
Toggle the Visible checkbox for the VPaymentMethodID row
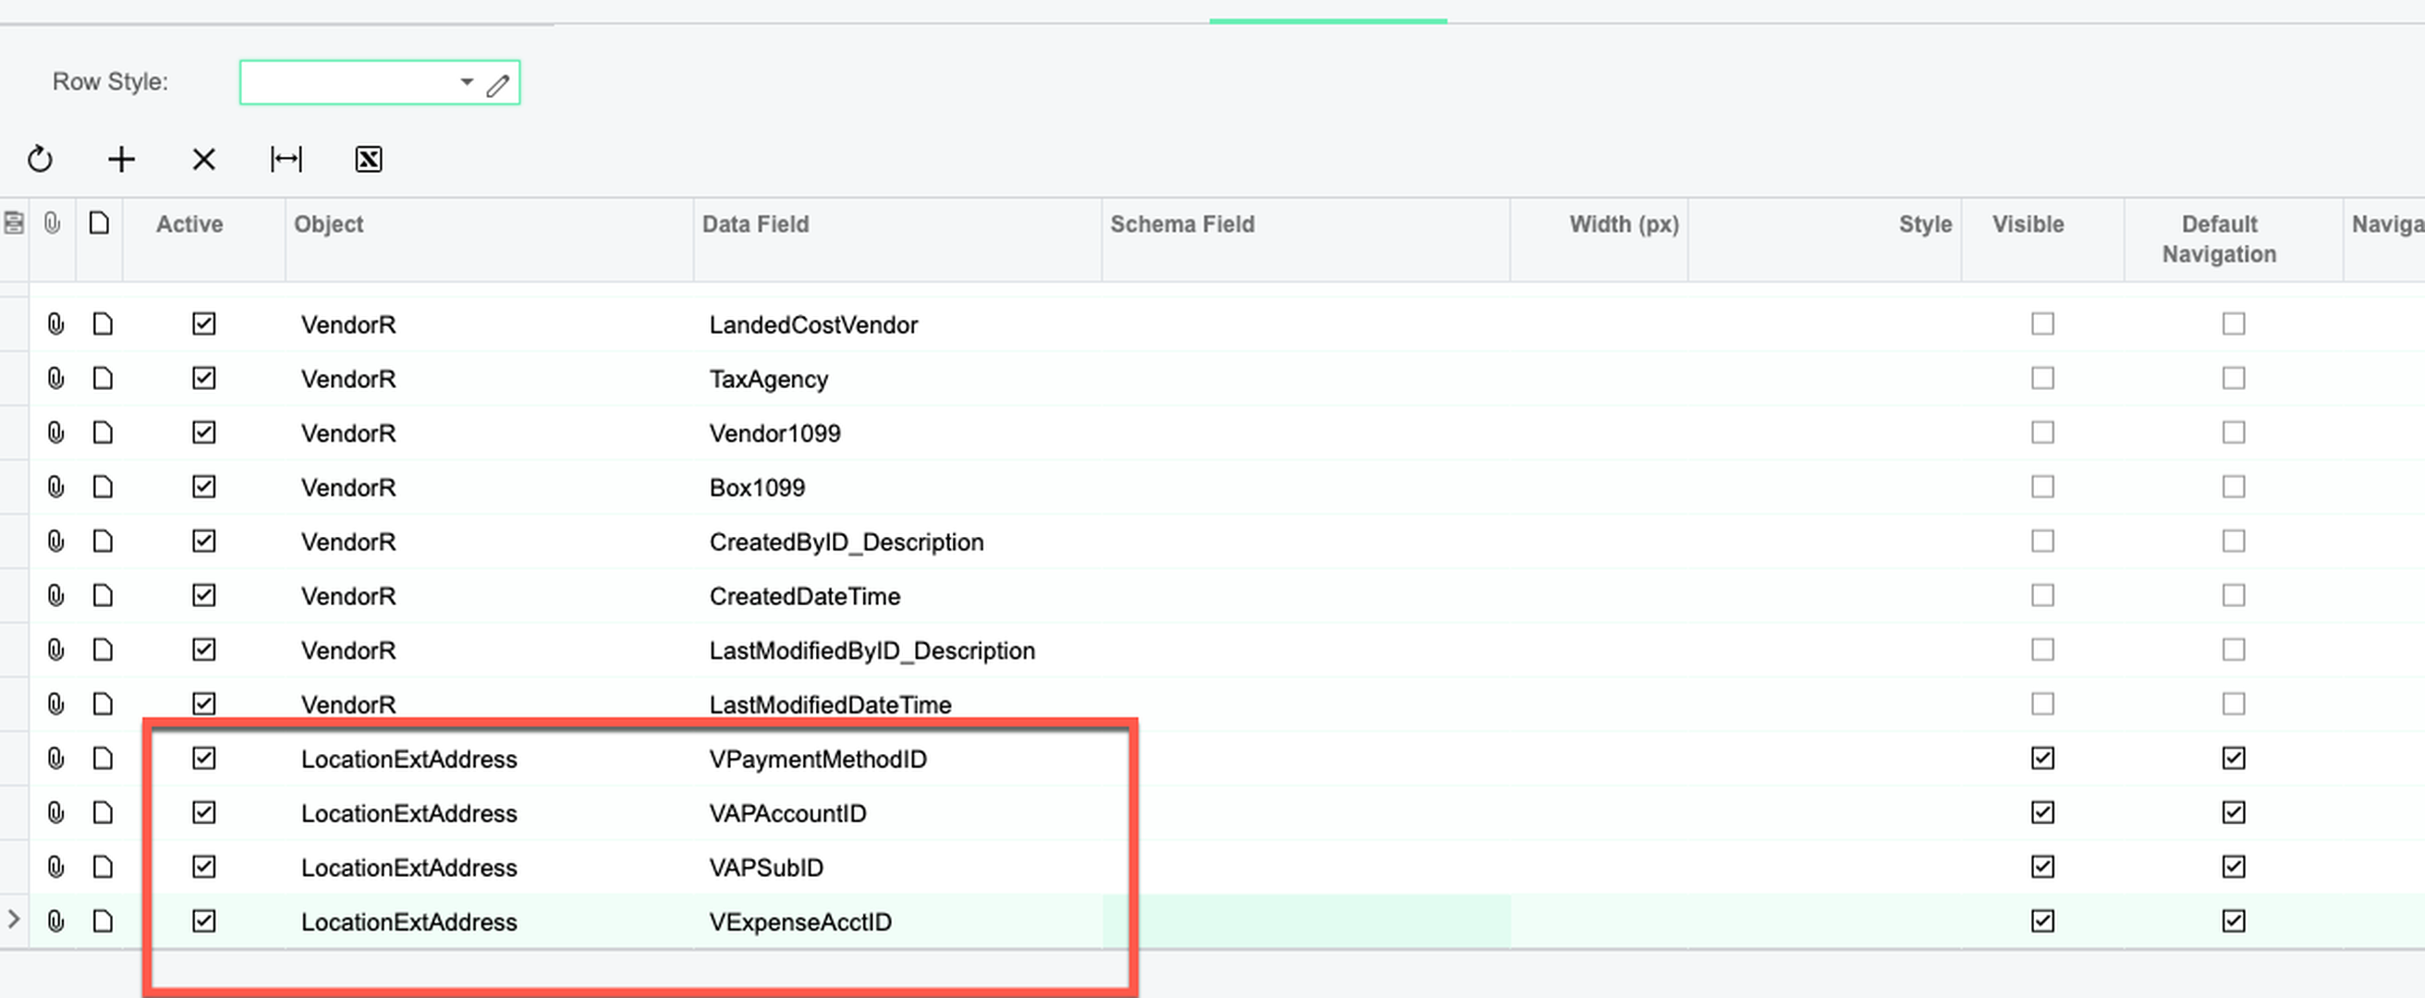2041,758
